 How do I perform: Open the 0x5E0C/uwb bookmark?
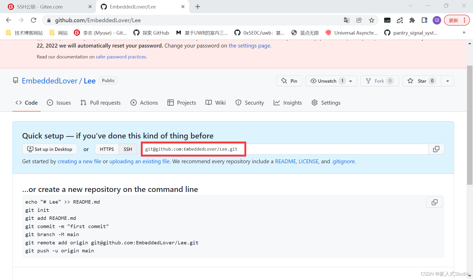(x=259, y=33)
